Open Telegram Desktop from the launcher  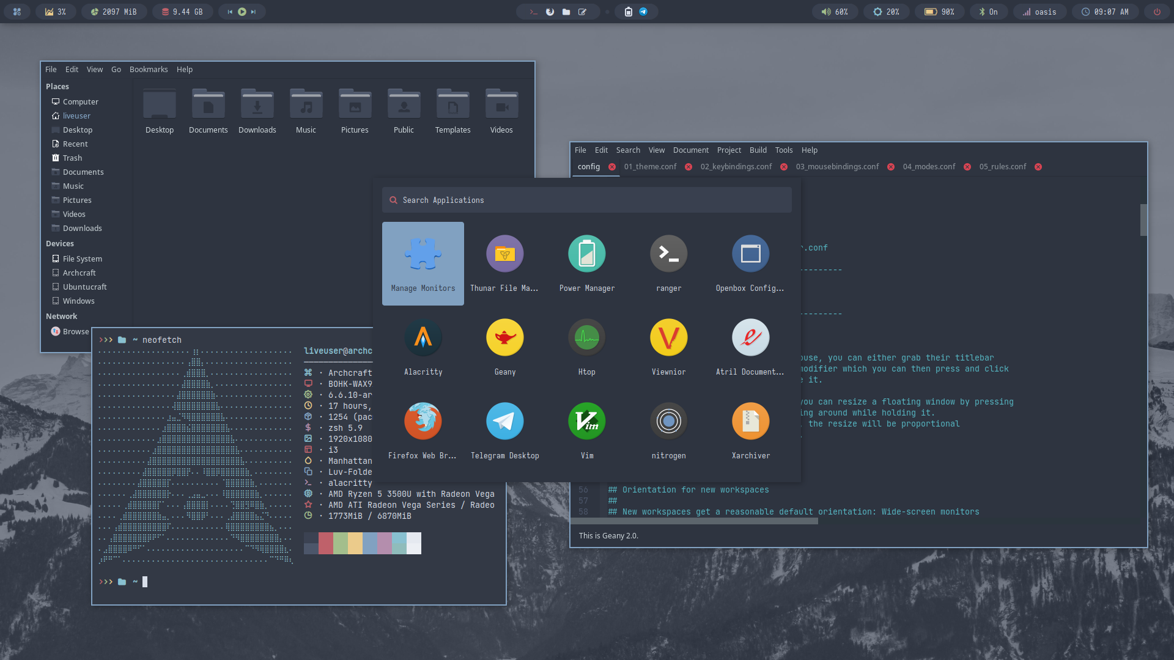click(x=504, y=422)
